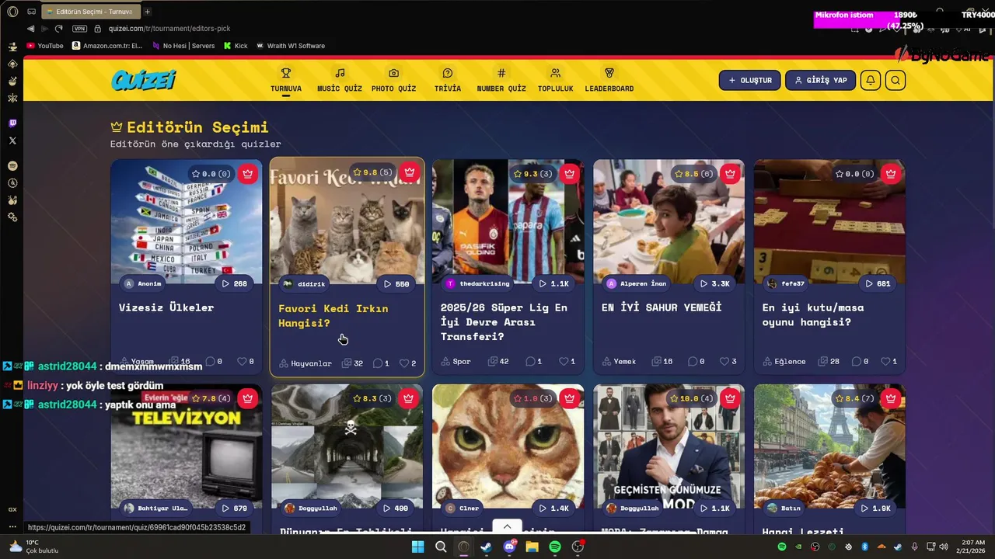
Task: Go to the Photo Quiz section
Action: coord(393,80)
